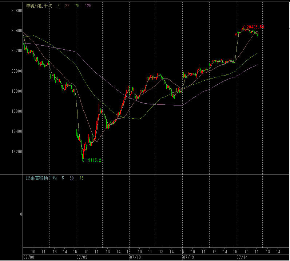The height and width of the screenshot is (261, 290).
Task: Click the 単純移動平均 indicator label
Action: pyautogui.click(x=39, y=6)
